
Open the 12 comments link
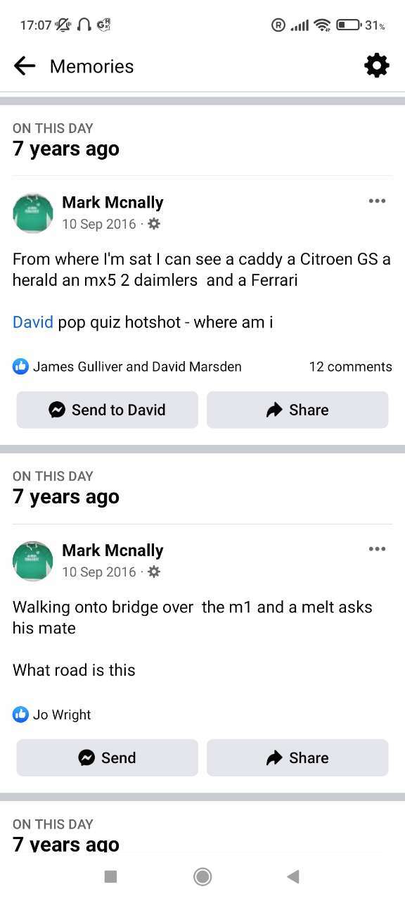[350, 367]
